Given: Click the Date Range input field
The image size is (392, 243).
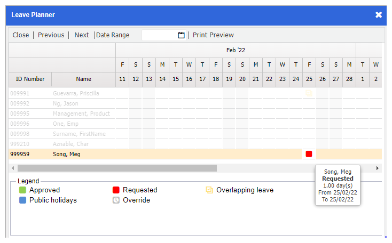Looking at the screenshot, I should 160,35.
